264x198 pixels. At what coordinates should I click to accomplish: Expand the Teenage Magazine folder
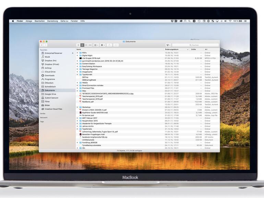point(77,69)
